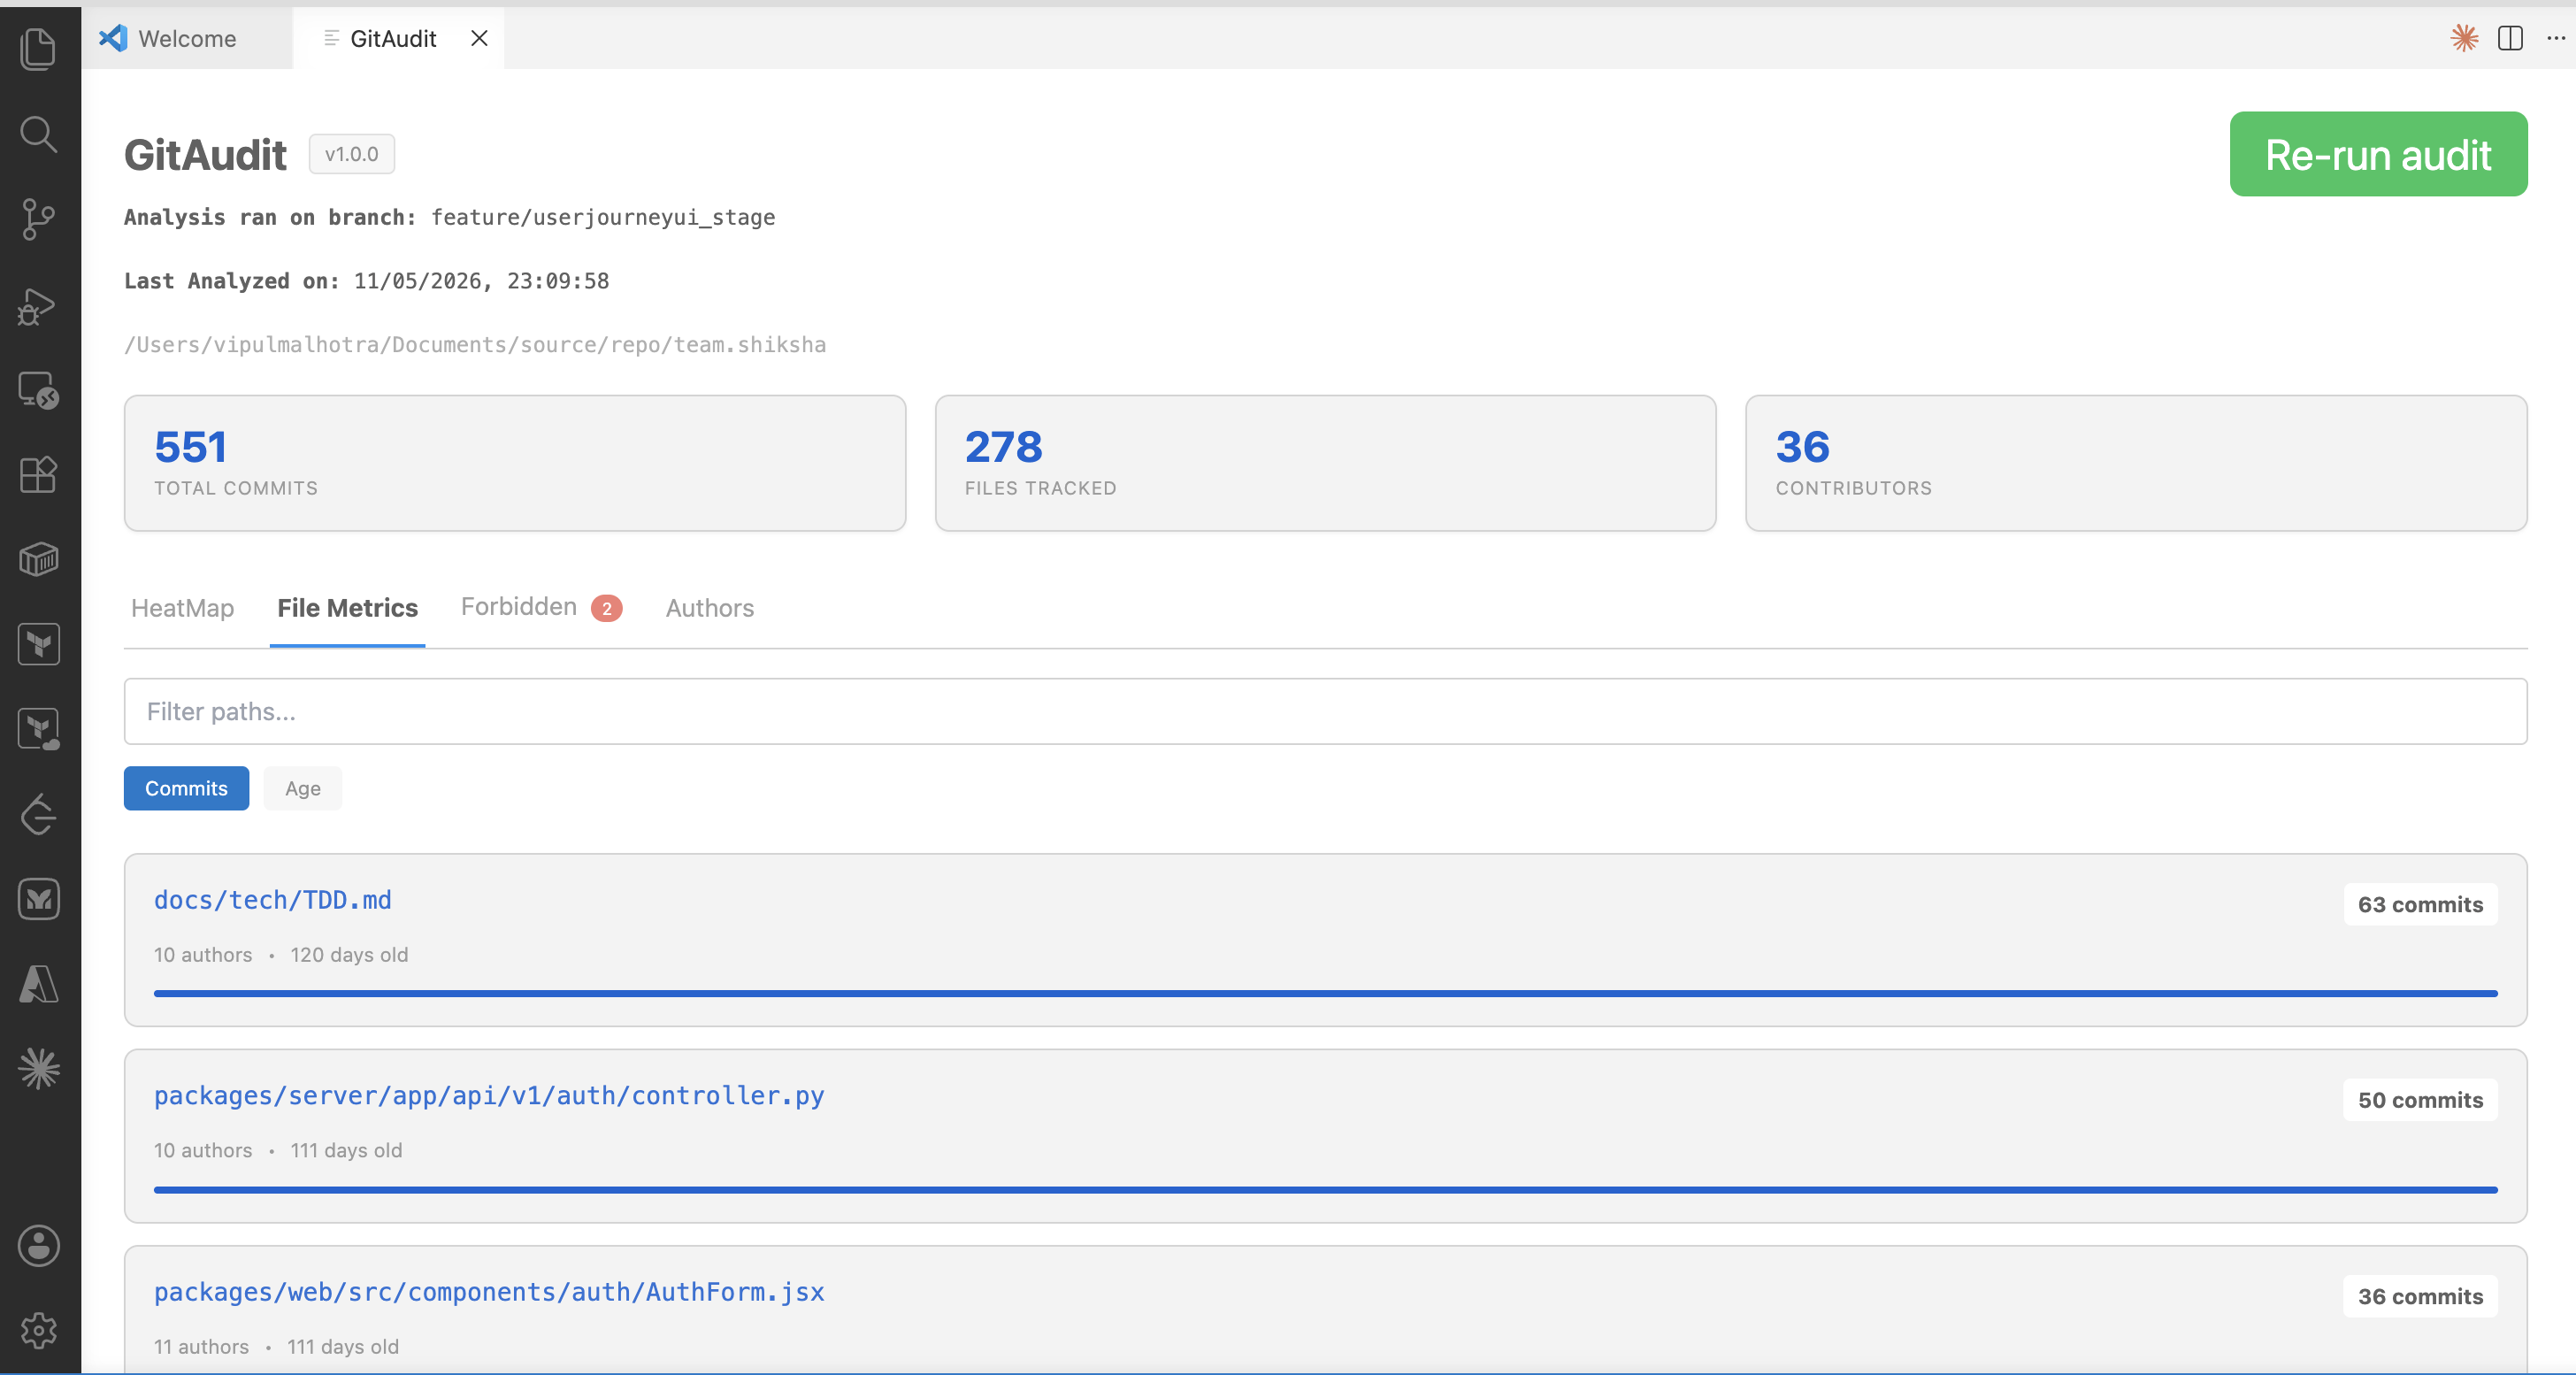Image resolution: width=2576 pixels, height=1375 pixels.
Task: Click the red Forbidden count badge 2
Action: [606, 608]
